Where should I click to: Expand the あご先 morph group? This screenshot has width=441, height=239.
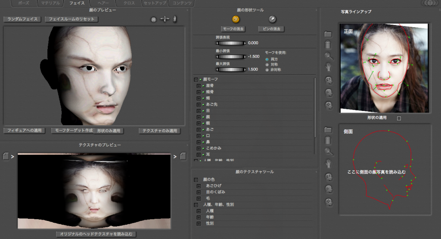coord(199,104)
